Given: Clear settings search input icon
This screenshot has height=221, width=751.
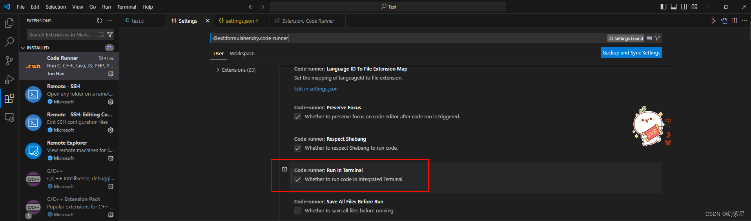Looking at the screenshot, I should click(649, 38).
